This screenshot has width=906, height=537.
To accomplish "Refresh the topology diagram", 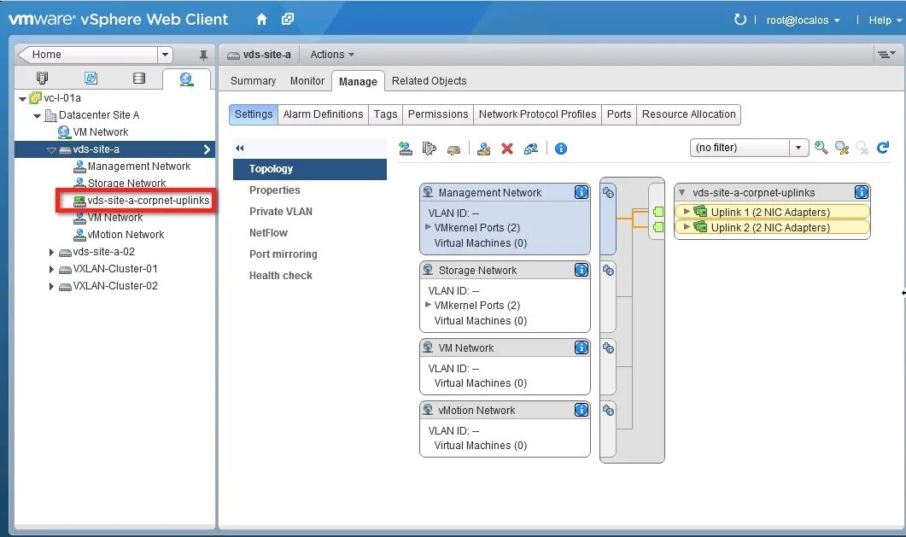I will click(x=883, y=148).
